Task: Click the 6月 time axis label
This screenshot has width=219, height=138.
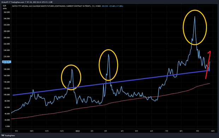Action: point(152,131)
